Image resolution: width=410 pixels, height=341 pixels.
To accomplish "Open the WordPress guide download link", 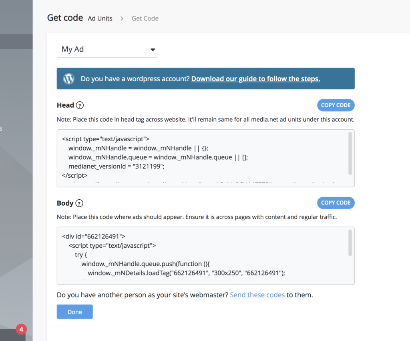I will (255, 79).
